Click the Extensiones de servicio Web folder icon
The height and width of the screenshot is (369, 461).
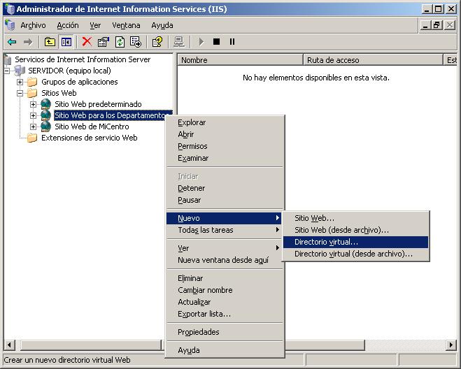point(32,138)
